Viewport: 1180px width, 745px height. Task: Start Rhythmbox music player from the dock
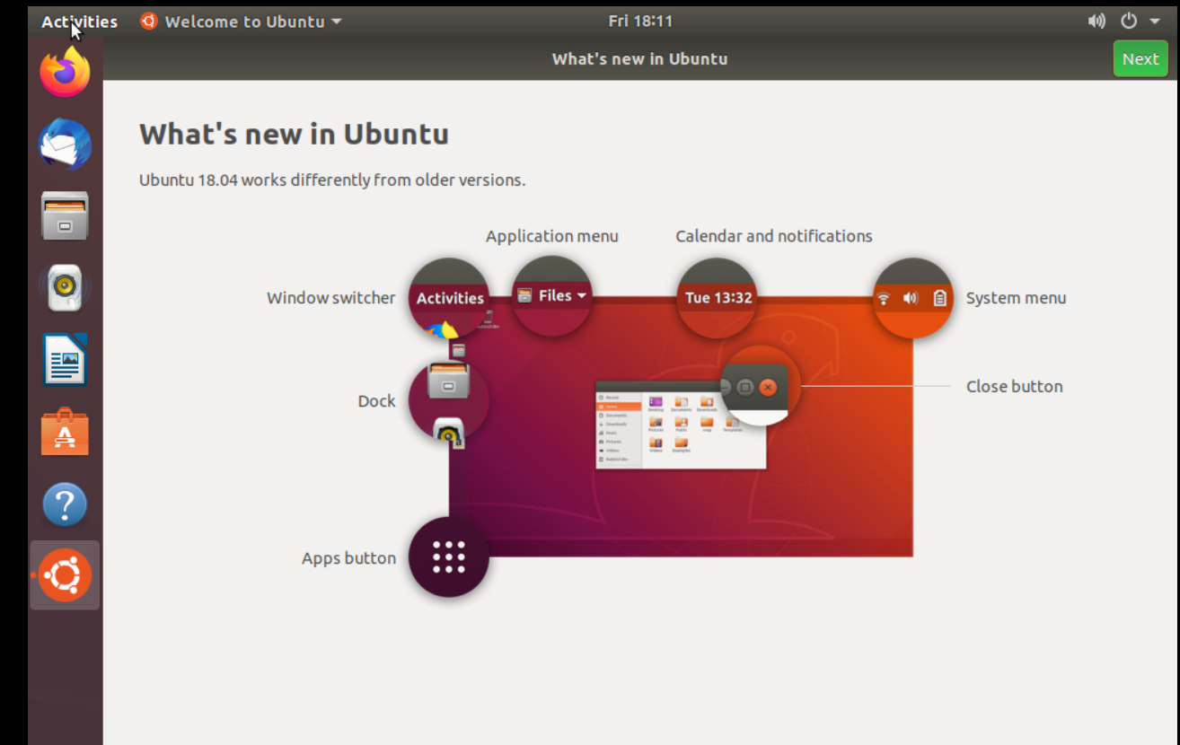tap(65, 287)
